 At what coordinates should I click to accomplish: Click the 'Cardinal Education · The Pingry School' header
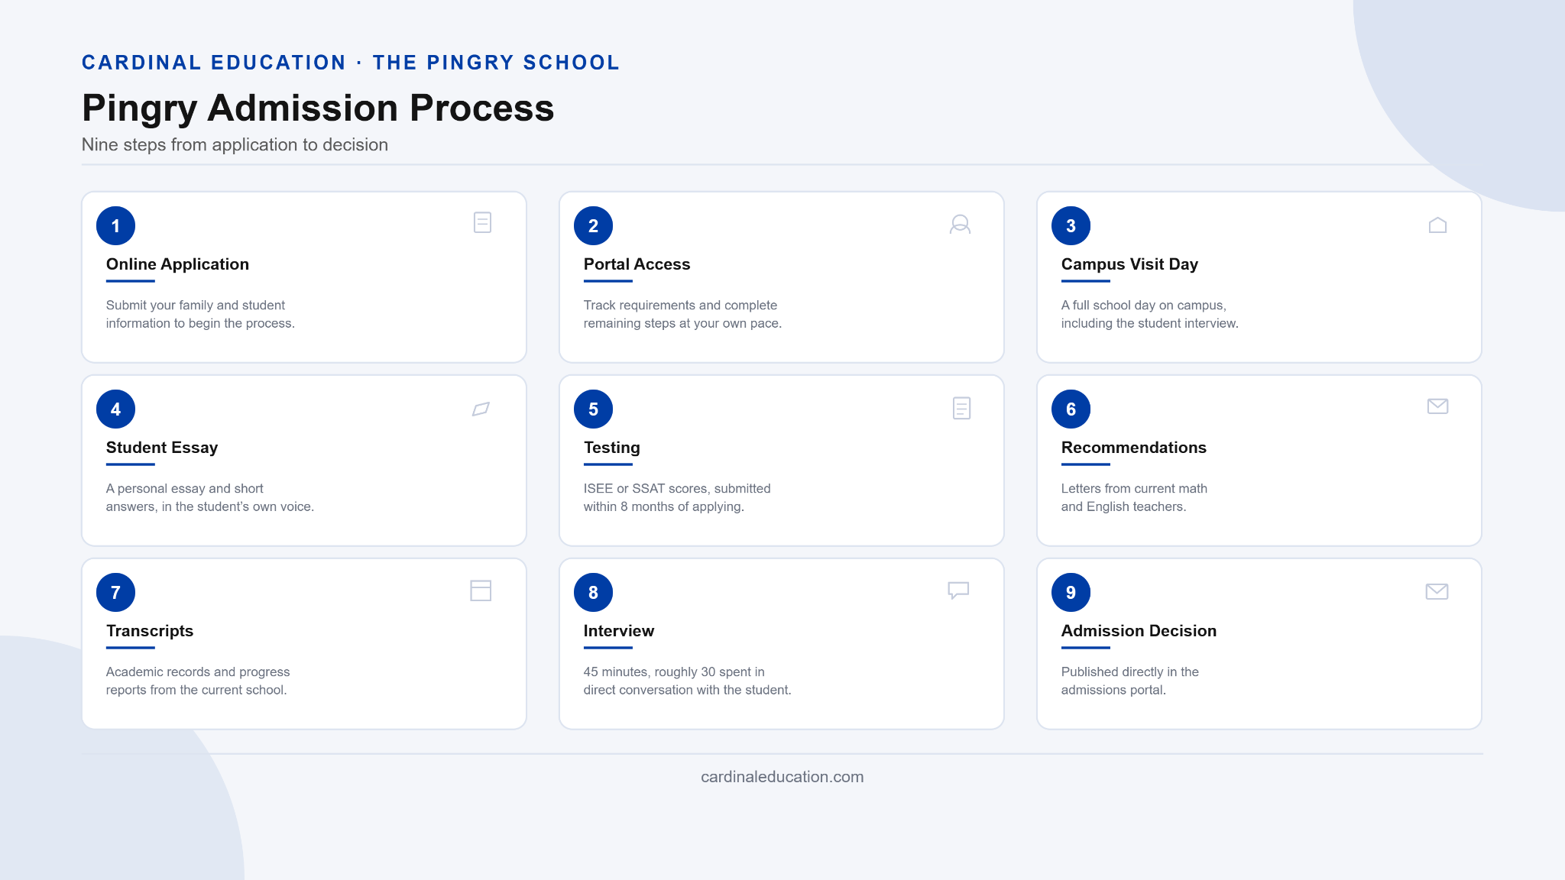pyautogui.click(x=351, y=63)
